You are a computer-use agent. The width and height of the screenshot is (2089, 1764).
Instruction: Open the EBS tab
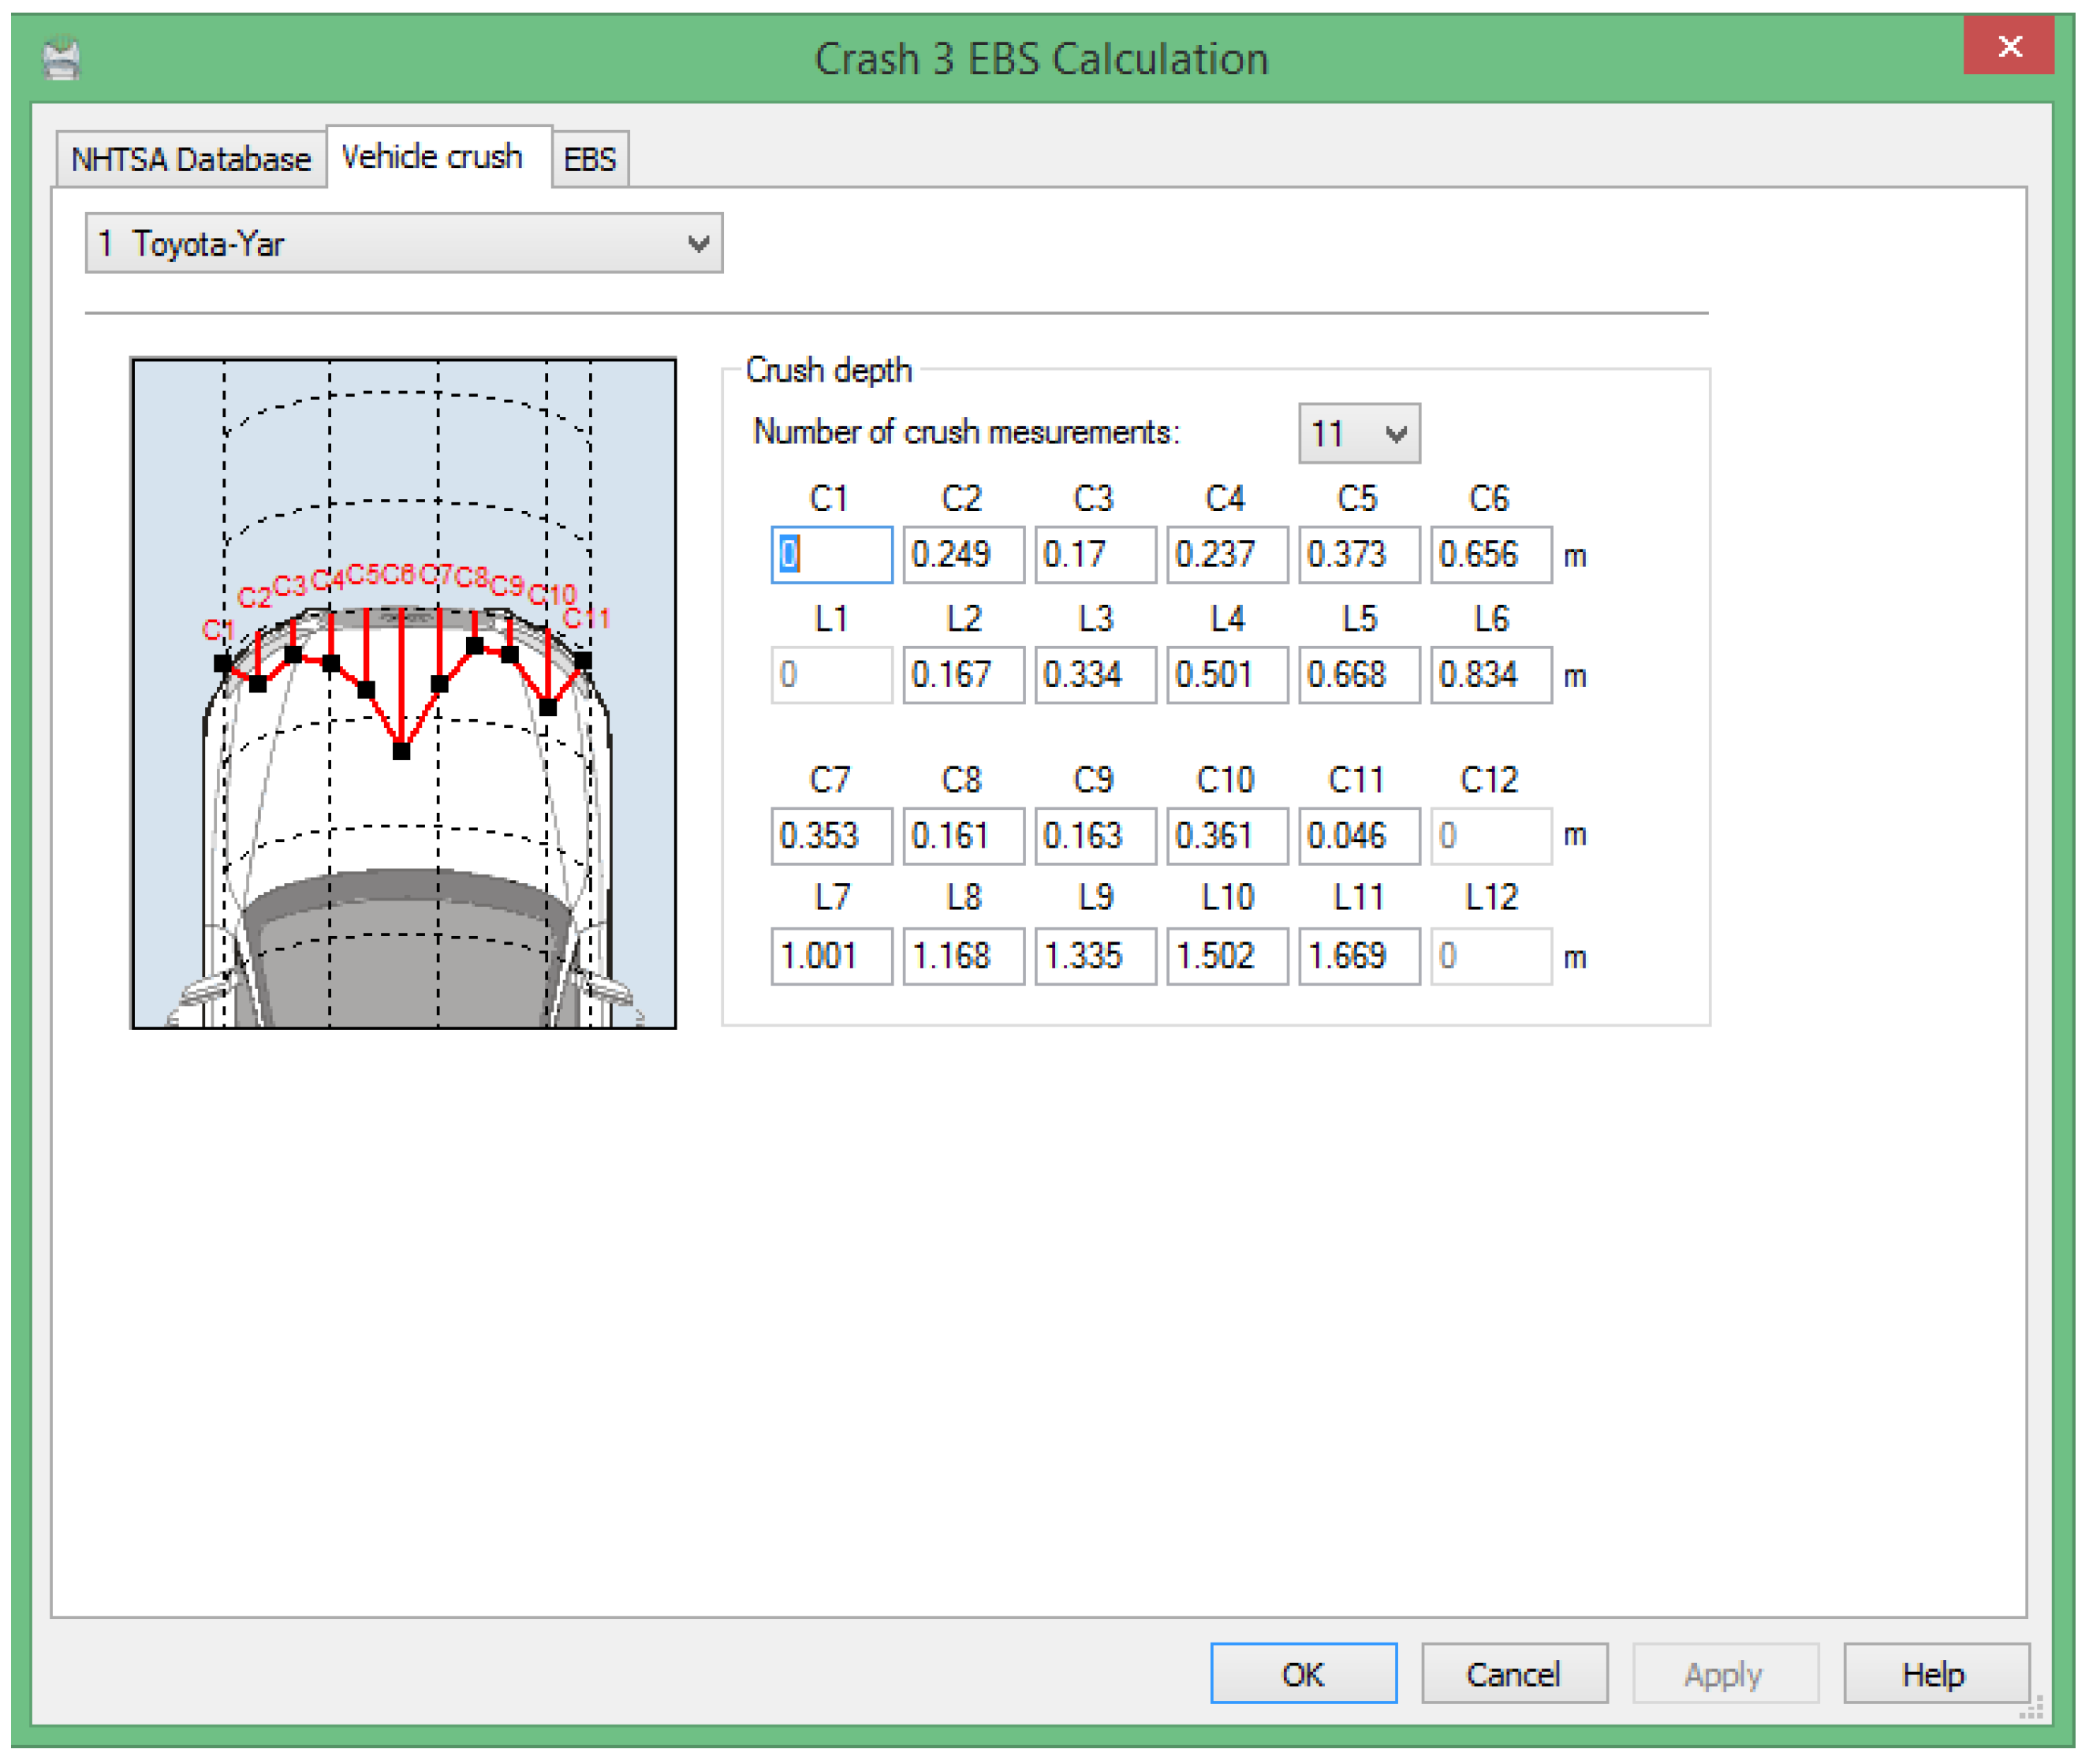[589, 159]
